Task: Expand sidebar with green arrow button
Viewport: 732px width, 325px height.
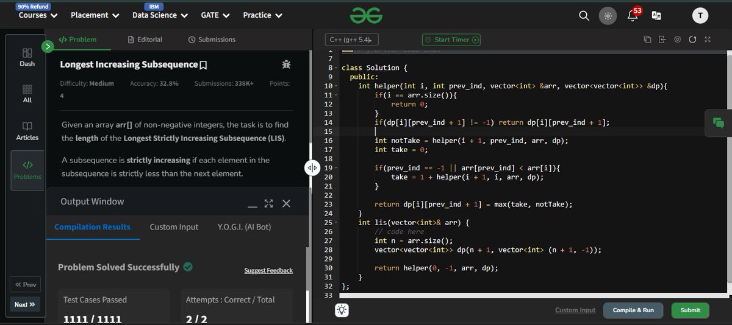Action: point(48,46)
